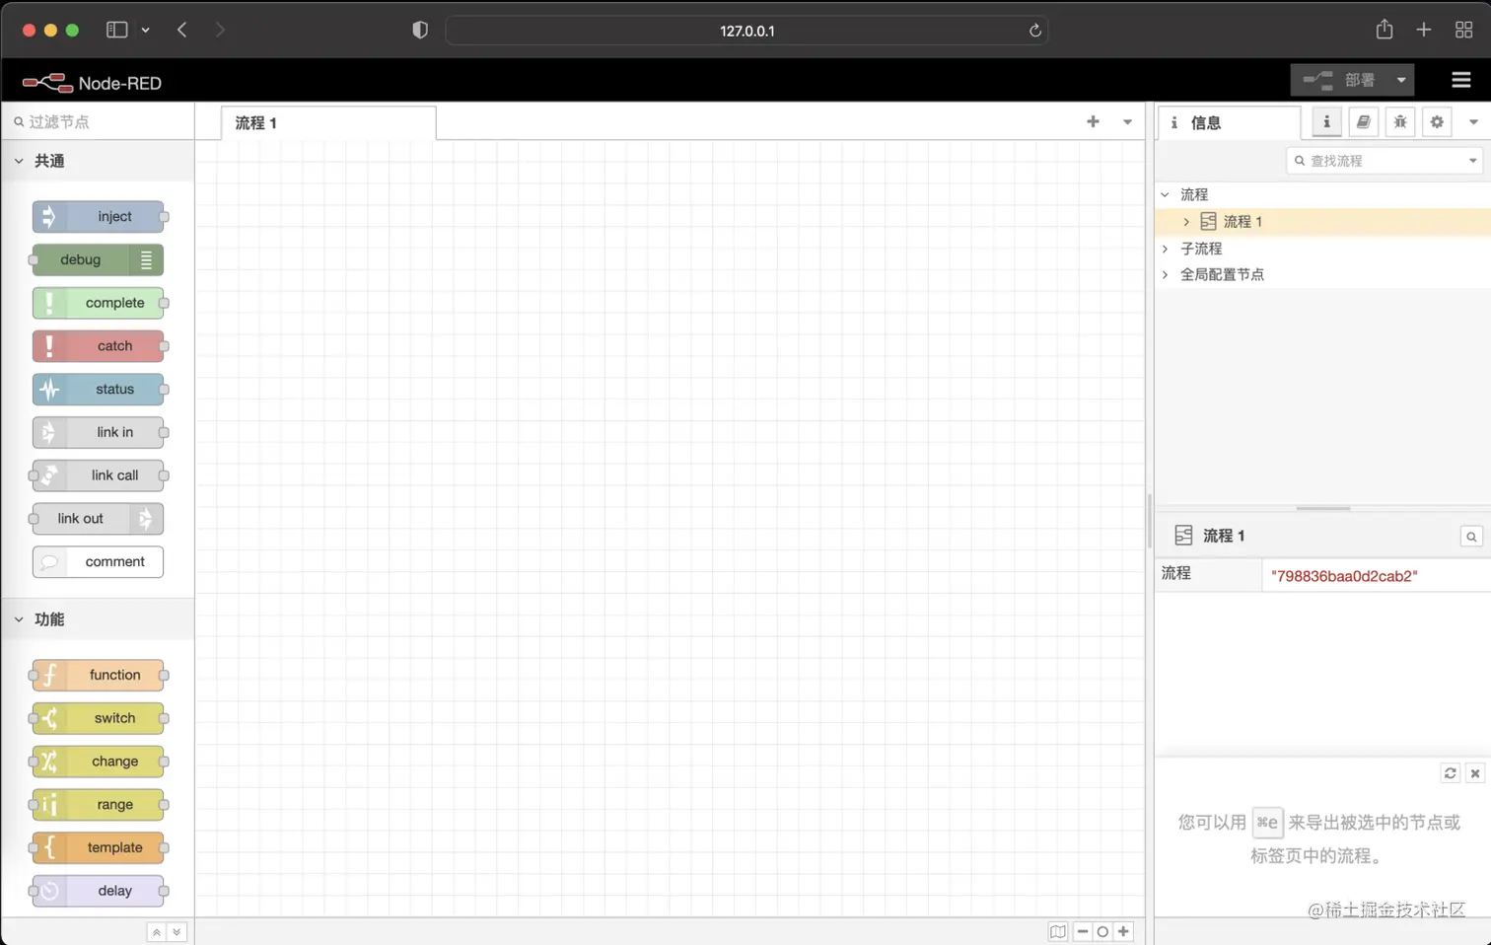Open a new Safari tab with plus
1491x945 pixels.
click(1423, 31)
